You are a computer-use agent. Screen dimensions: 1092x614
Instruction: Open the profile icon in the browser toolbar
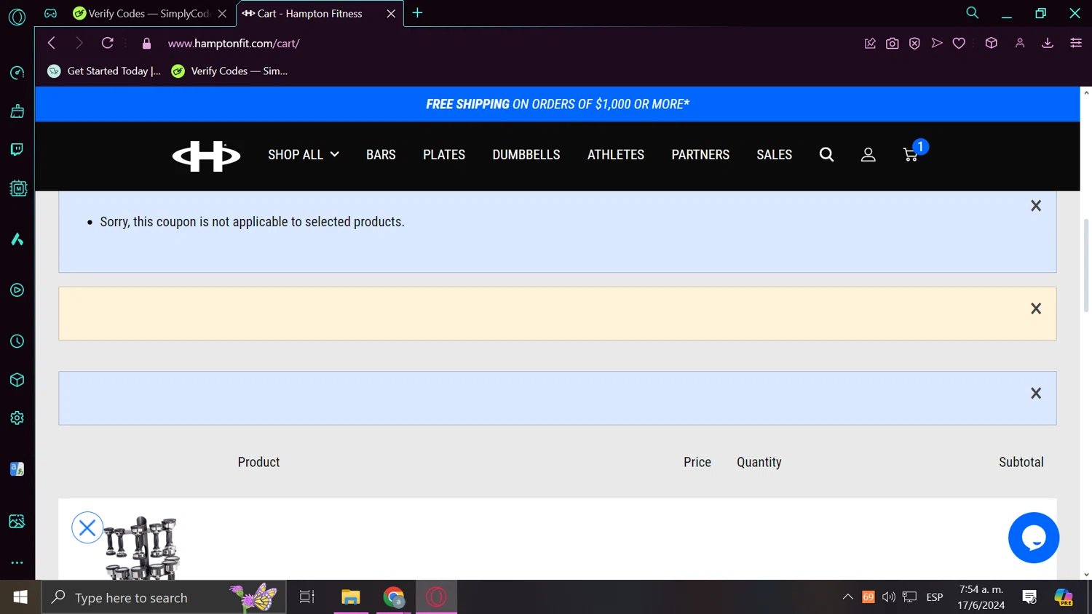[x=1020, y=44]
